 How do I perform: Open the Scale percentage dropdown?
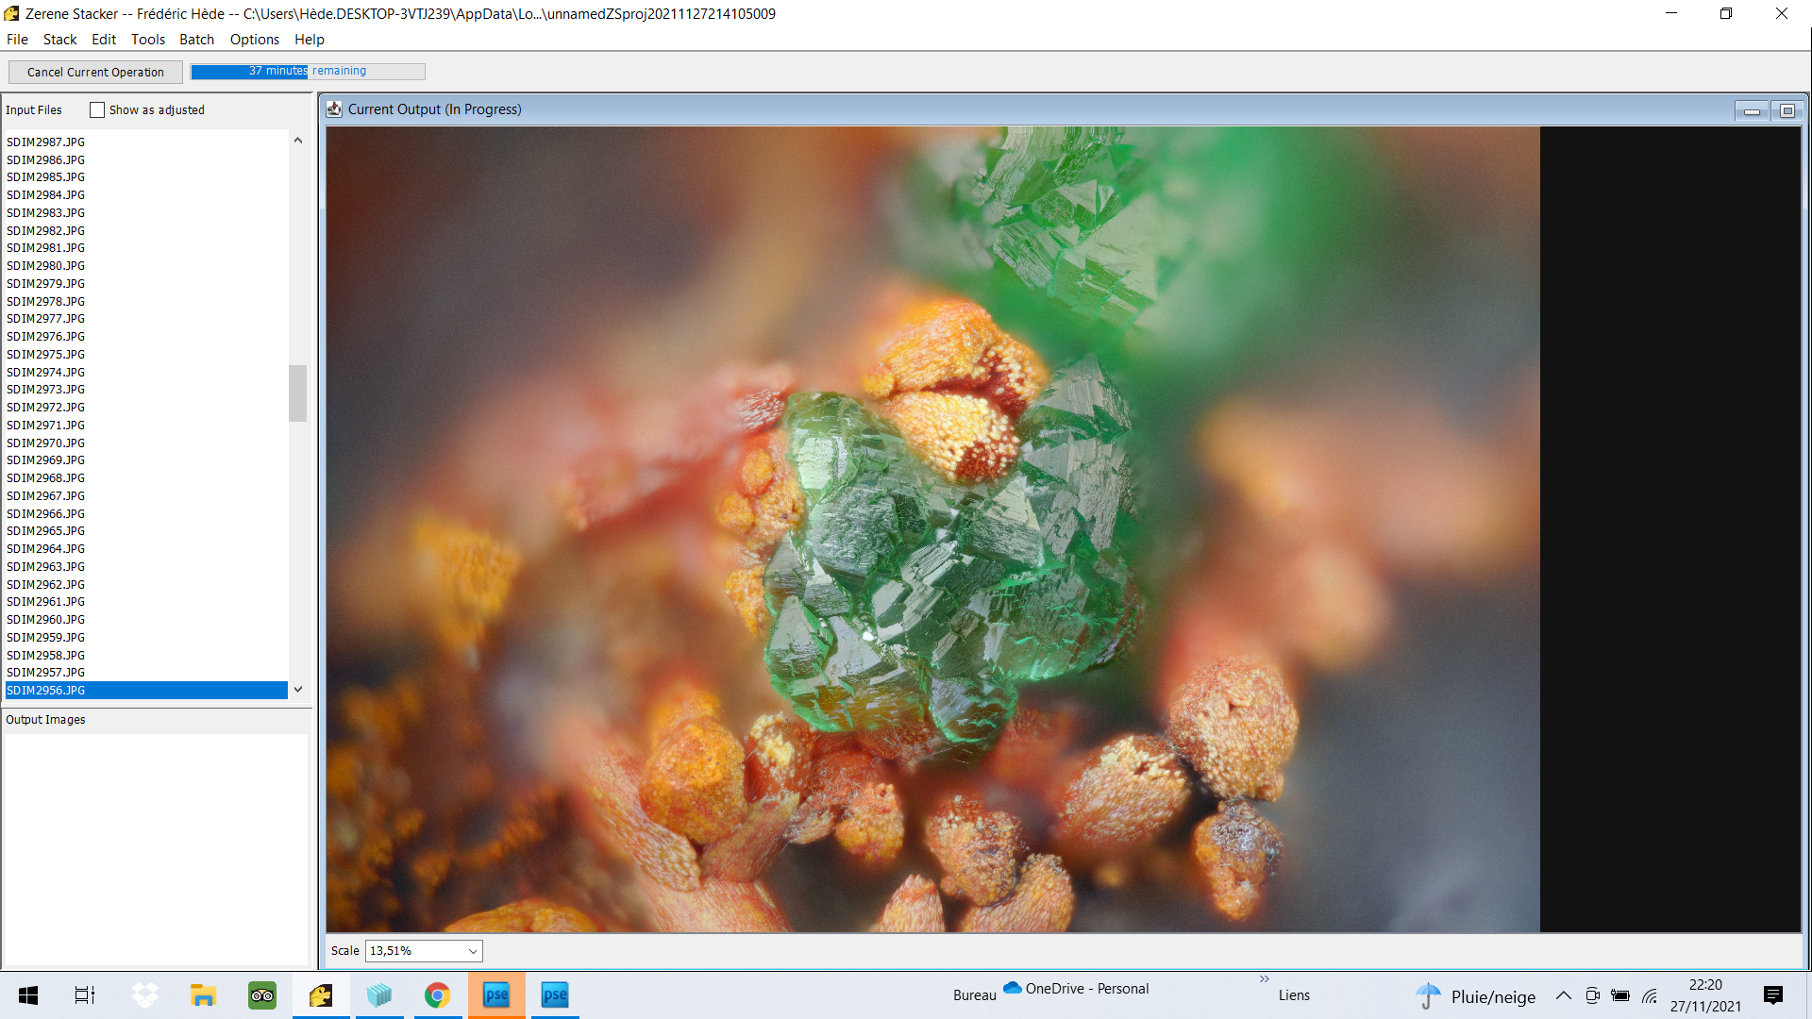coord(424,951)
